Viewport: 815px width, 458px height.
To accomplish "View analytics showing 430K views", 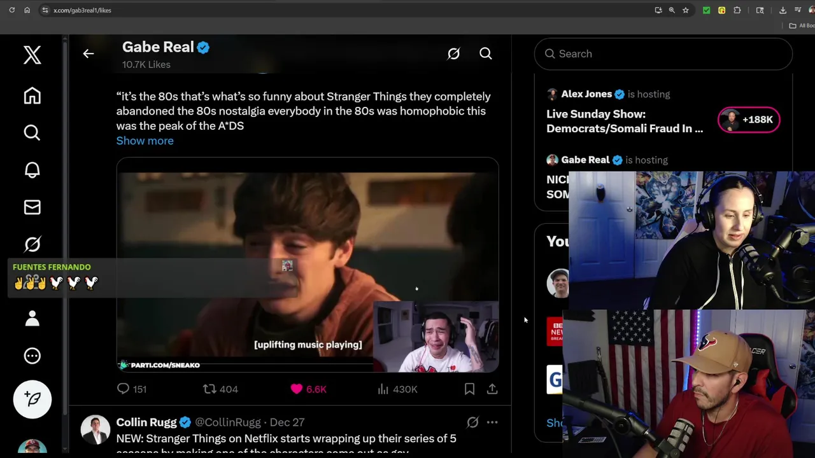I will click(x=397, y=389).
